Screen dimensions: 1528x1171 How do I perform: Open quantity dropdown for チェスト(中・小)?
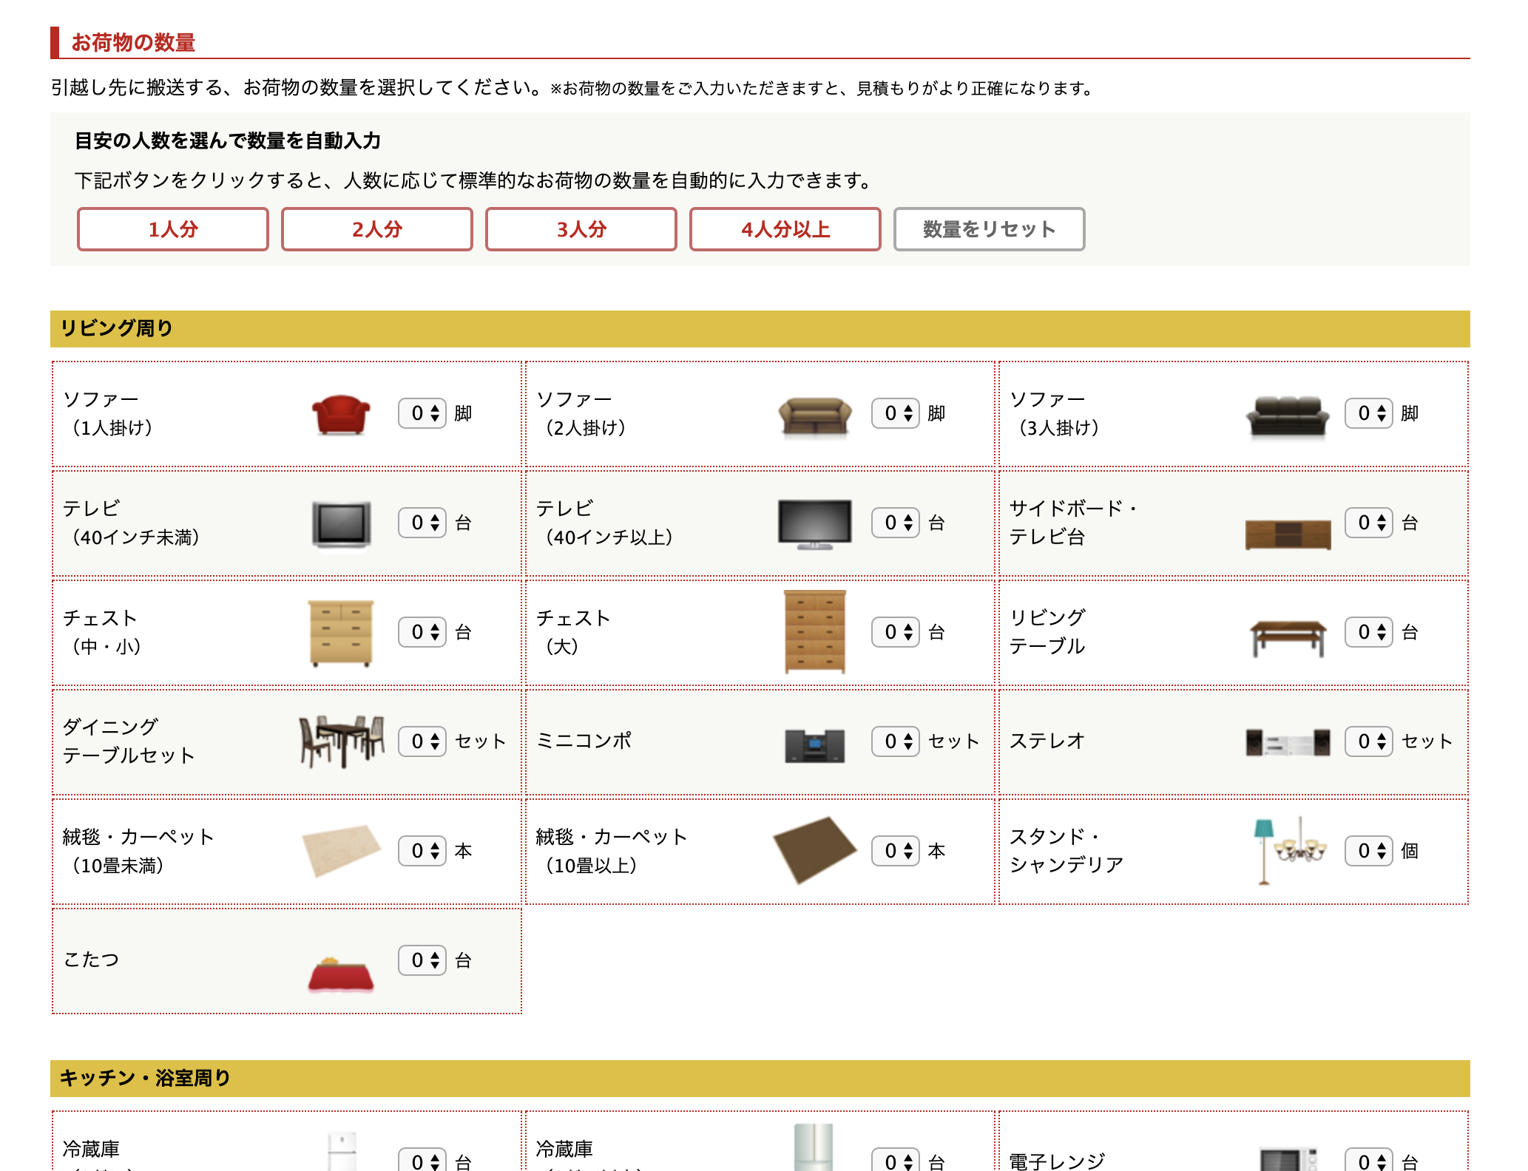tap(422, 632)
